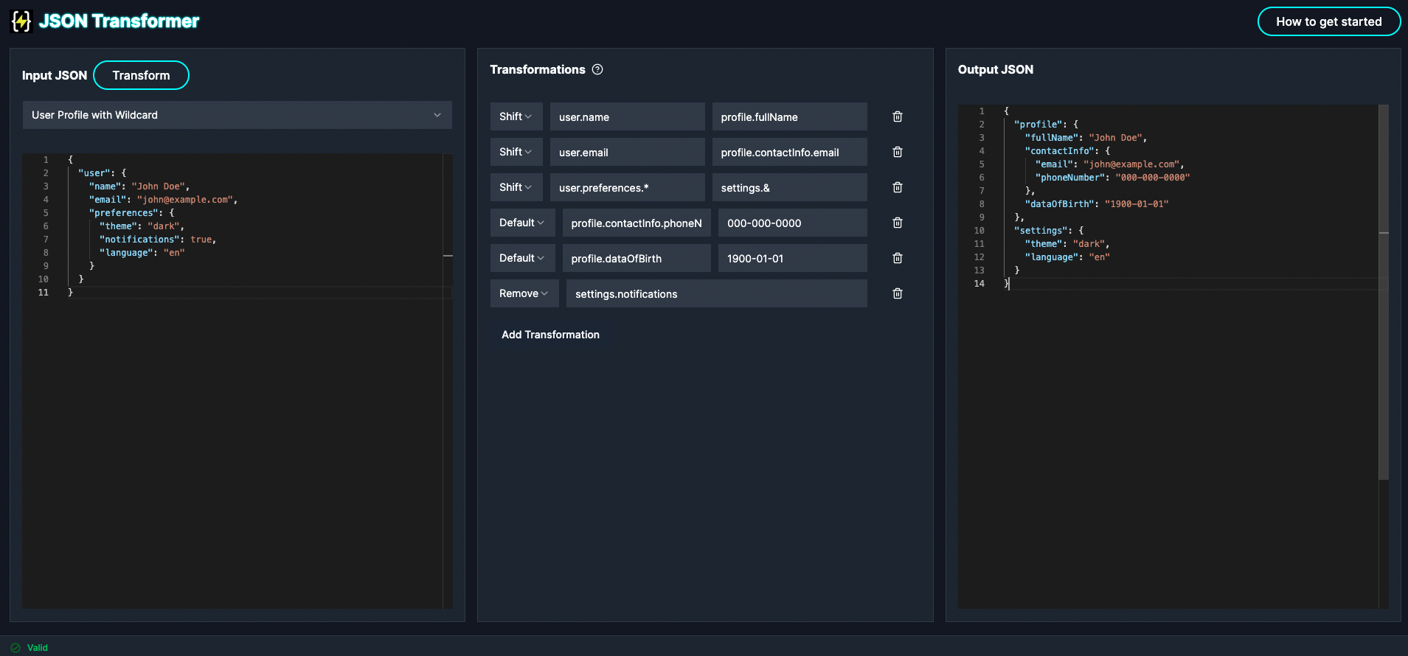
Task: Click the "phoneNumber" line in output
Action: [x=1112, y=178]
